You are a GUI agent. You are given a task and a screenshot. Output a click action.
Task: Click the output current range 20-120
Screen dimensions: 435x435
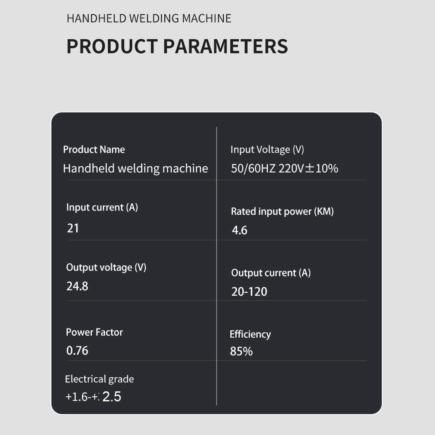click(249, 292)
